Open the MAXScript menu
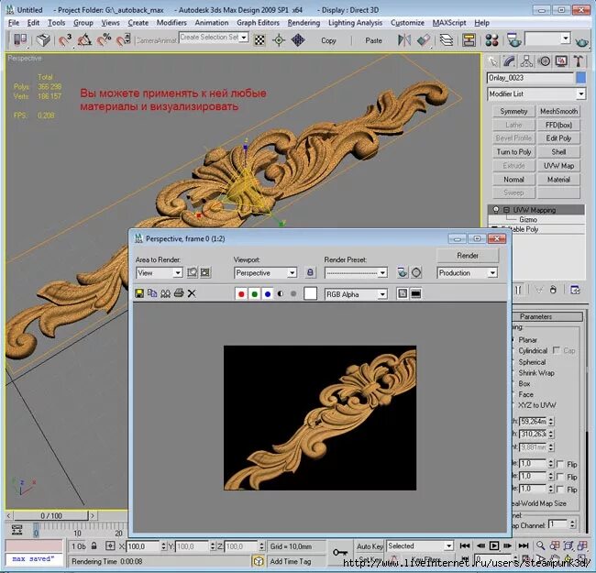 [x=449, y=23]
